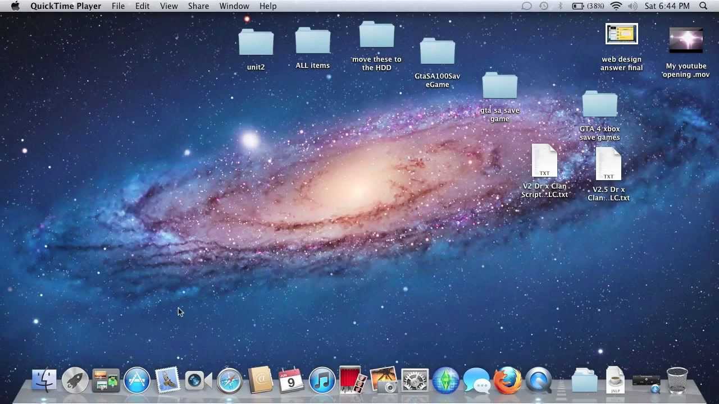Open the Help menu
Image resolution: width=719 pixels, height=404 pixels.
click(x=268, y=6)
